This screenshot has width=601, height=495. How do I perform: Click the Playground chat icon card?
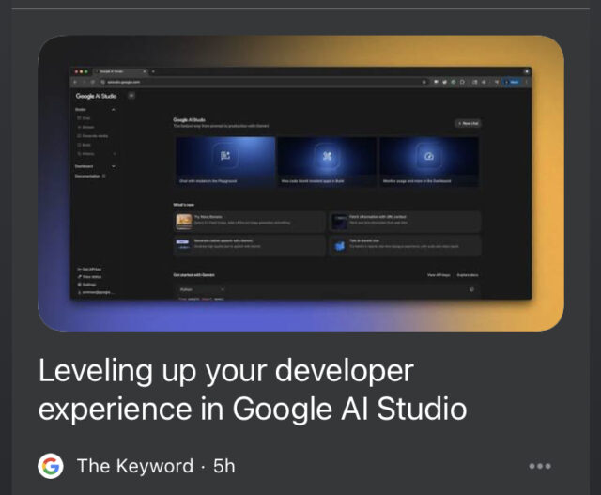pyautogui.click(x=224, y=156)
